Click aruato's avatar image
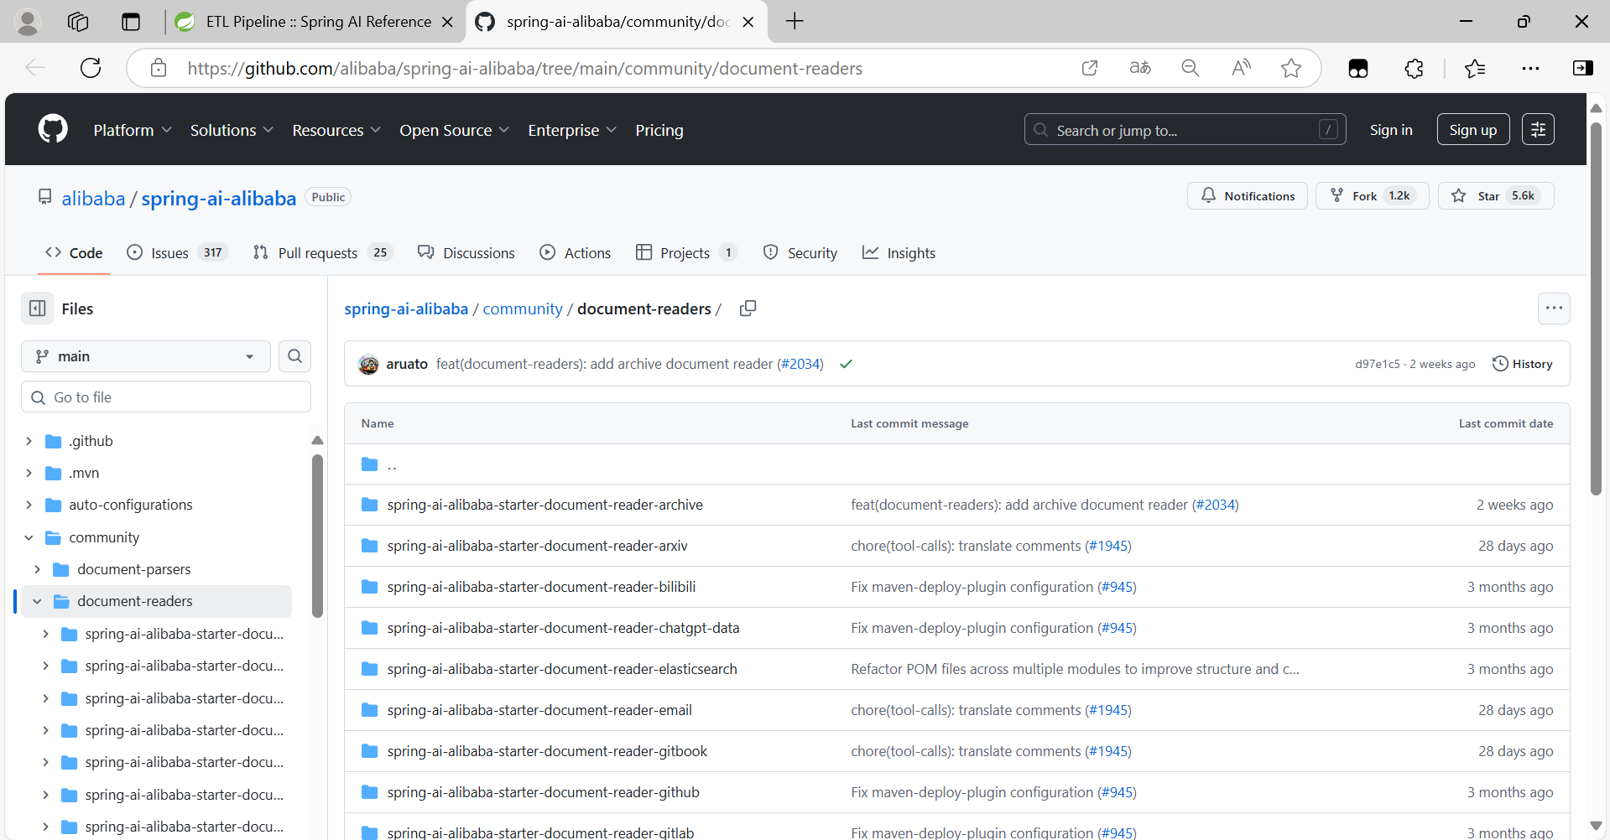1610x840 pixels. pyautogui.click(x=368, y=364)
